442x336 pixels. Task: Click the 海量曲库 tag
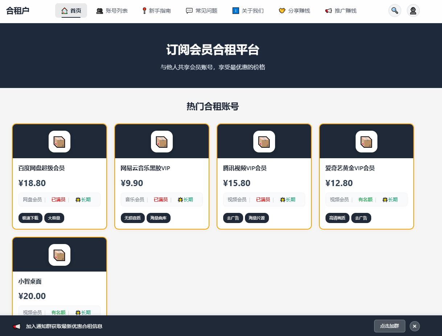[x=159, y=218]
